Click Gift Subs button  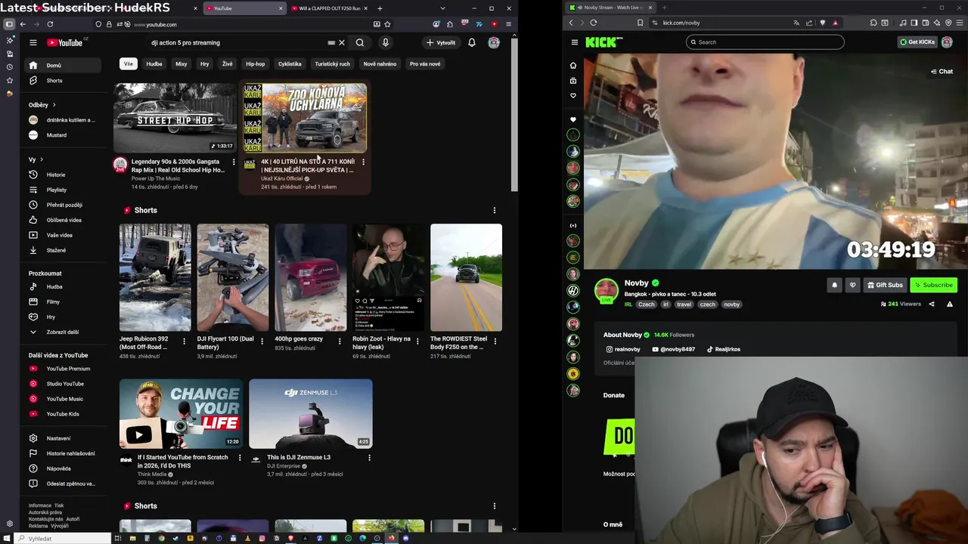click(x=885, y=285)
